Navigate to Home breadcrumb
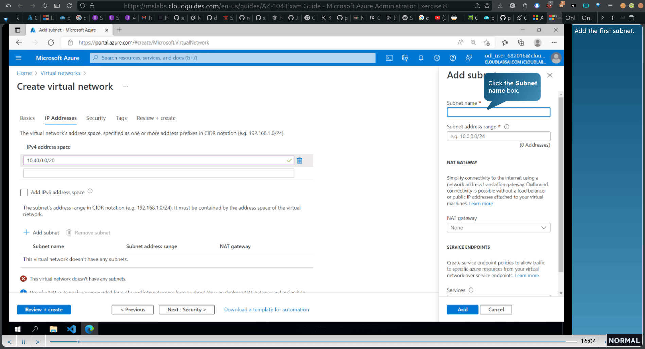The width and height of the screenshot is (645, 349). (24, 73)
